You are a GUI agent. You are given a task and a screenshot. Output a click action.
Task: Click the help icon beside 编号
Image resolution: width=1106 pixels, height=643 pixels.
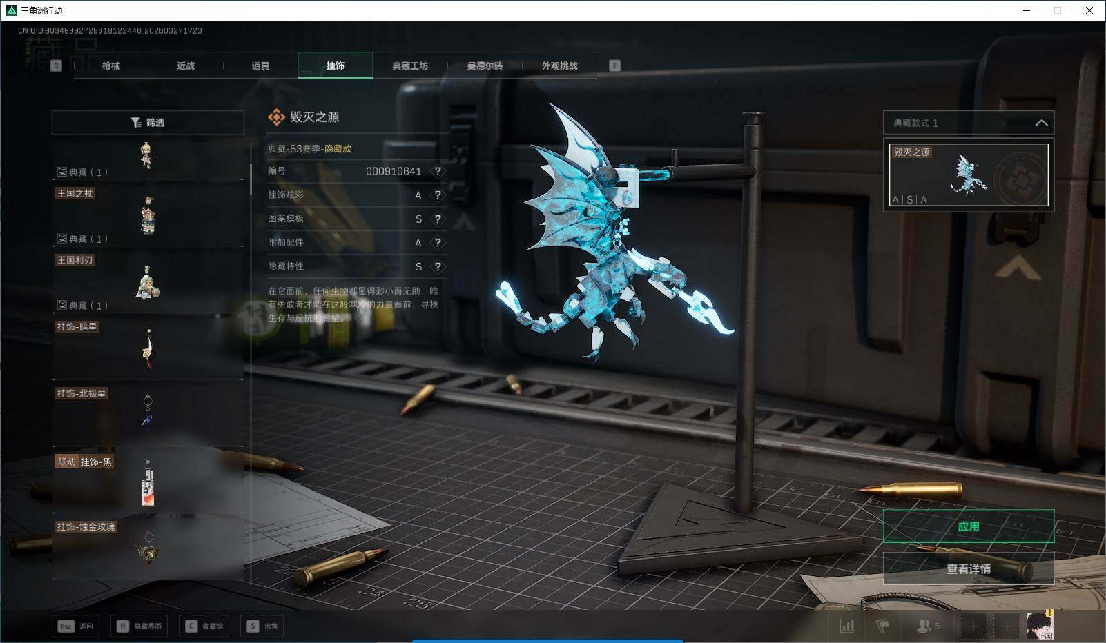tap(437, 171)
